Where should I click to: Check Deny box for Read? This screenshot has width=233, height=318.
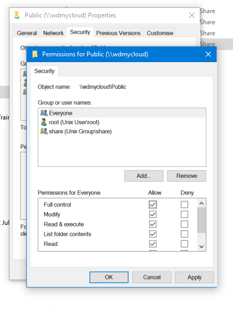(x=185, y=244)
